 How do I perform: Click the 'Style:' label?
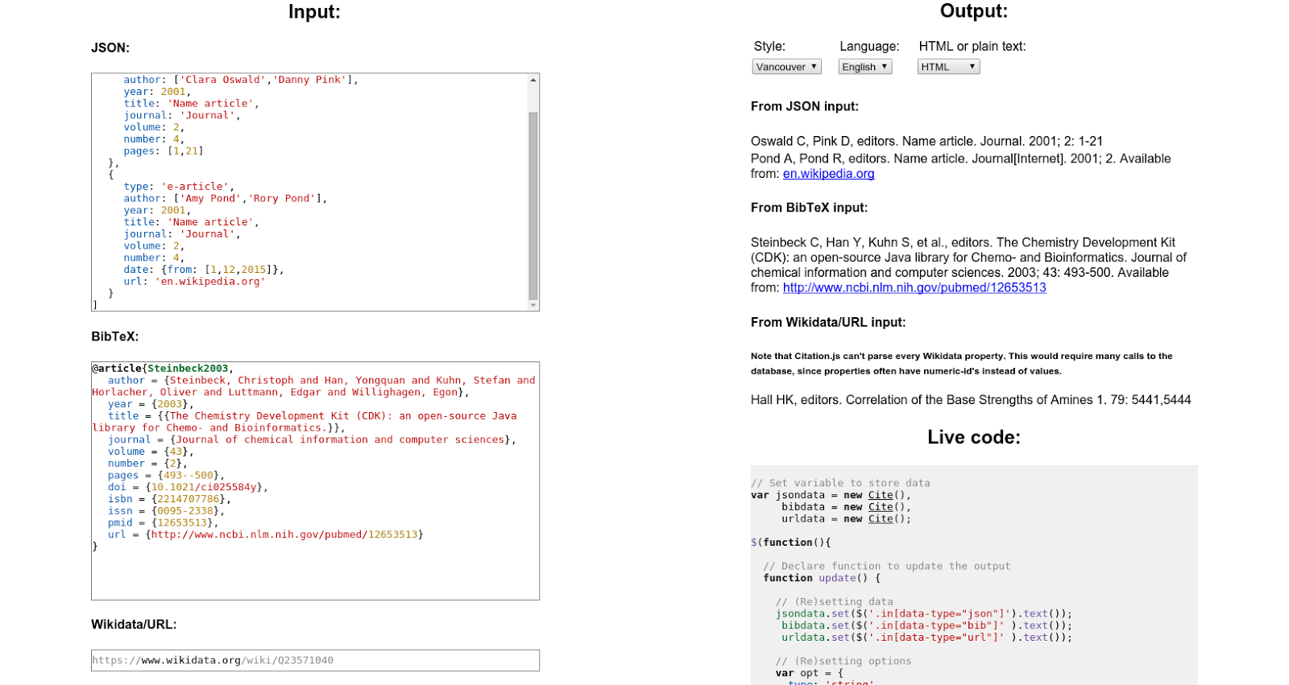click(769, 47)
